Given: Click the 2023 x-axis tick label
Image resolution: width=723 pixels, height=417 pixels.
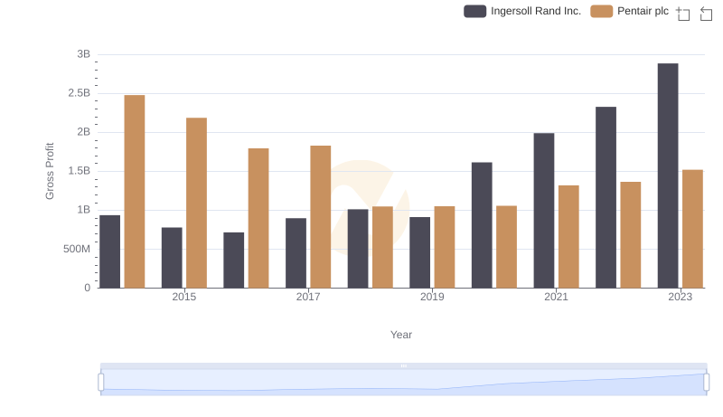Looking at the screenshot, I should 680,297.
